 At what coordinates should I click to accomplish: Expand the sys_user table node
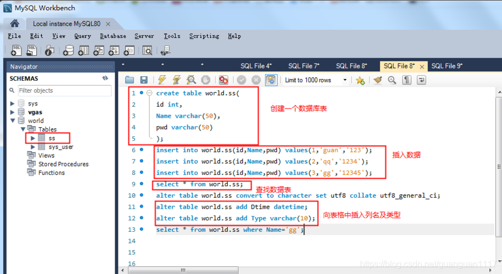point(33,147)
